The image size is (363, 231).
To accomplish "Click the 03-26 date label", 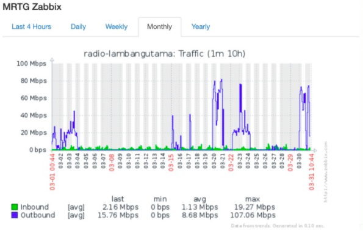I will 265,161.
